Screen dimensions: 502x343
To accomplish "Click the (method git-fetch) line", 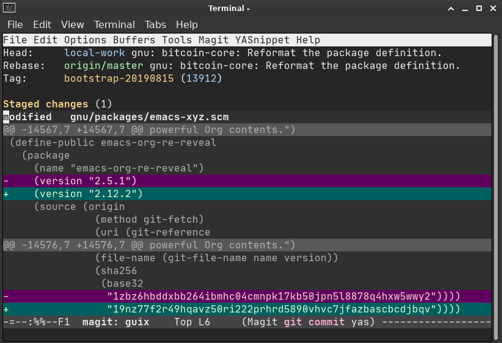I will click(149, 219).
